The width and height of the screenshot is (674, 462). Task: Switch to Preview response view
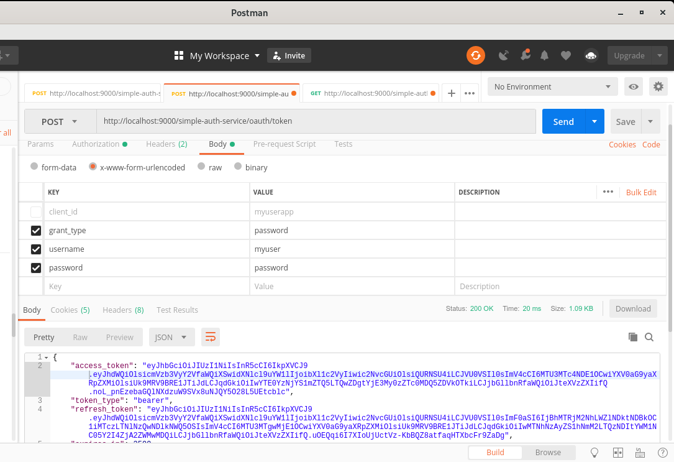119,337
